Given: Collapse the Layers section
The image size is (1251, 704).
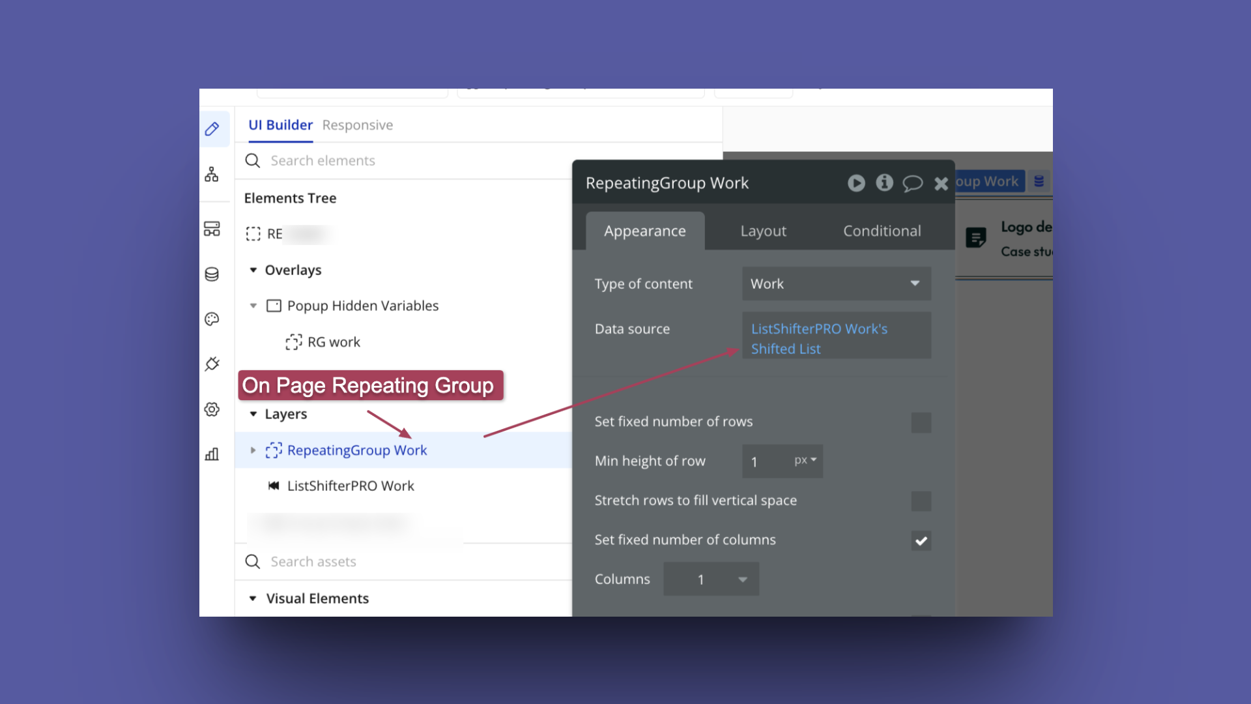Looking at the screenshot, I should (x=253, y=414).
